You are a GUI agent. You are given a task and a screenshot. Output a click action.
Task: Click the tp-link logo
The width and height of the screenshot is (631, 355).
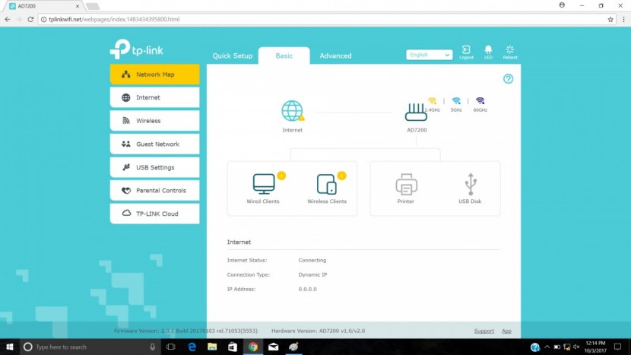(x=137, y=49)
